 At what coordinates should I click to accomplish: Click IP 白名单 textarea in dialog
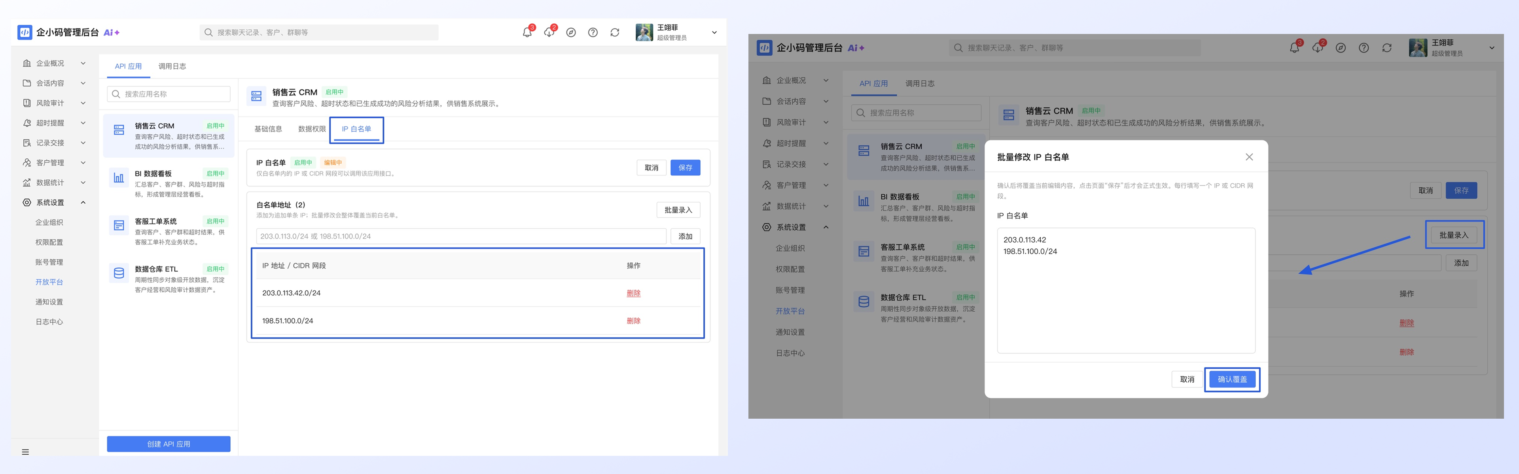pos(1126,290)
